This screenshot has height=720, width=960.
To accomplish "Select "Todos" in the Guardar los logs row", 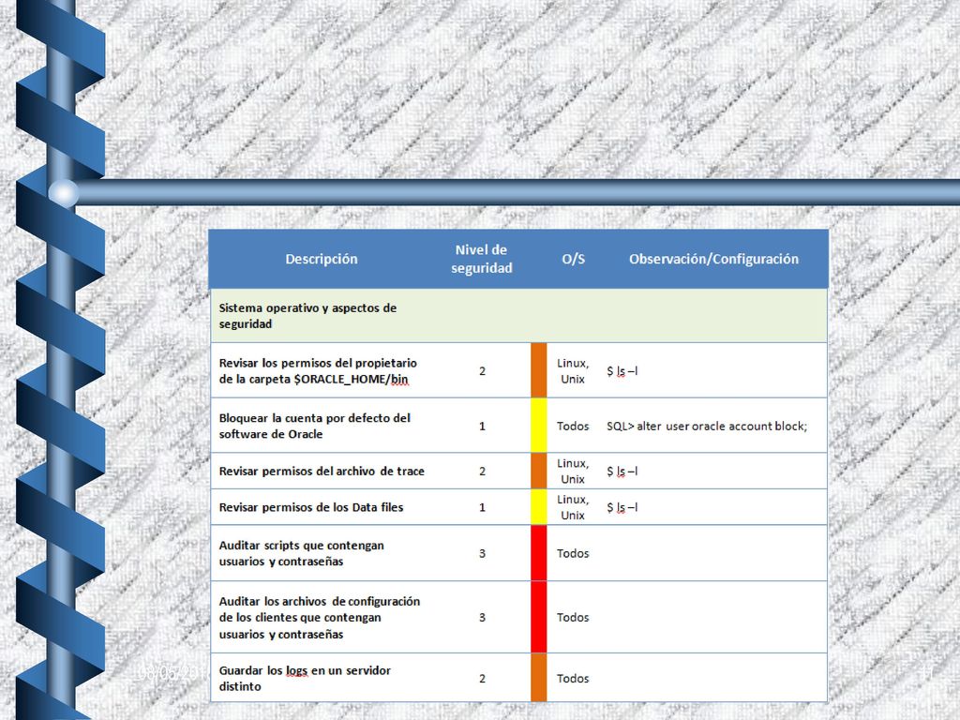I will coord(573,679).
